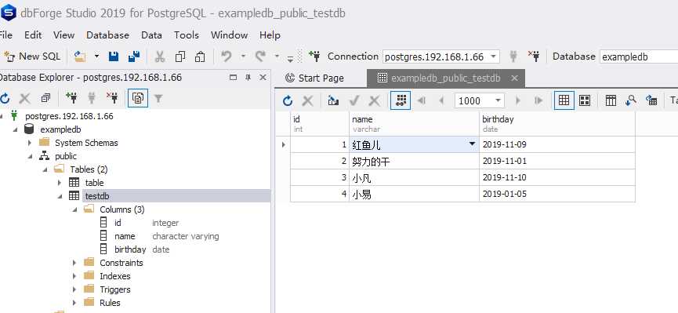Click the New SQL button
This screenshot has width=678, height=313.
click(x=32, y=56)
